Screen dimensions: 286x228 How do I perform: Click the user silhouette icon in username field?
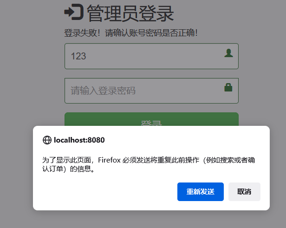228,53
